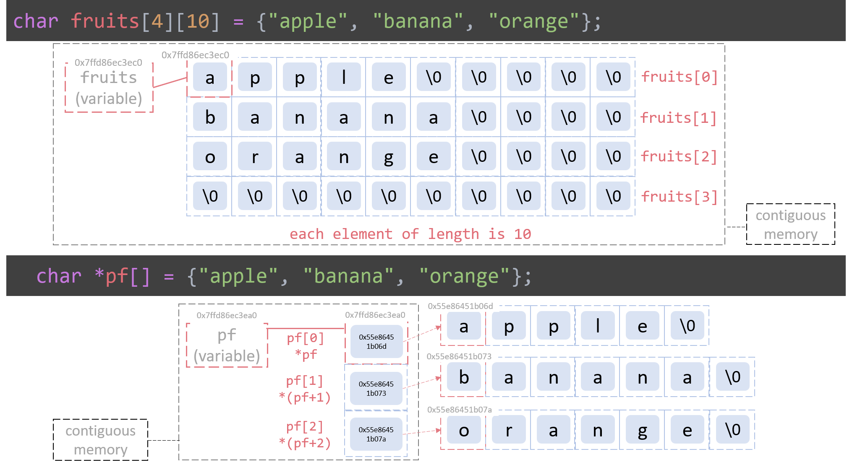Click the fruits[3] row label
Image resolution: width=847 pixels, height=475 pixels.
(680, 197)
